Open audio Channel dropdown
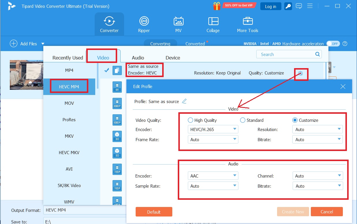The image size is (357, 224). (317, 176)
